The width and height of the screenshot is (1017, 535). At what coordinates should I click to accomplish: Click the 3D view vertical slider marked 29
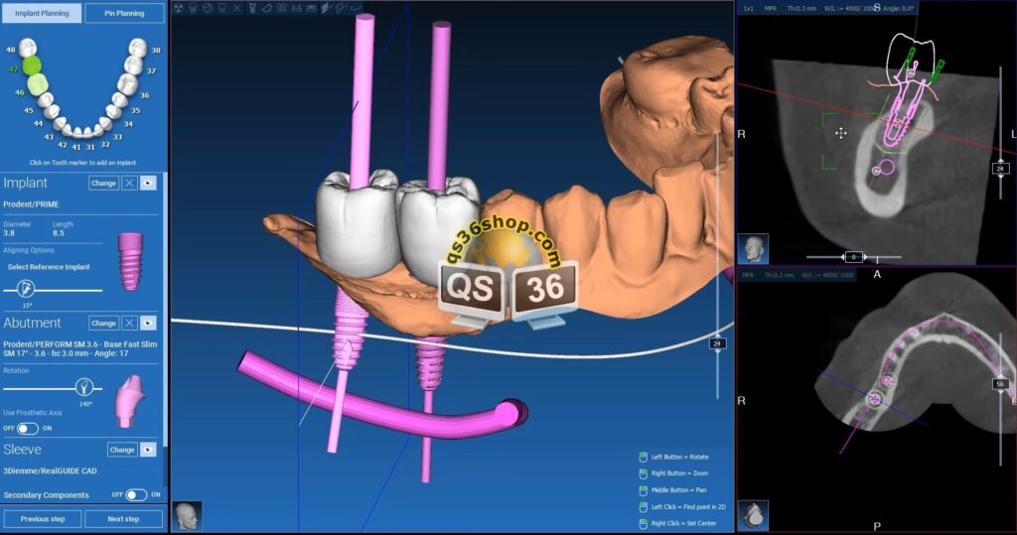[717, 343]
